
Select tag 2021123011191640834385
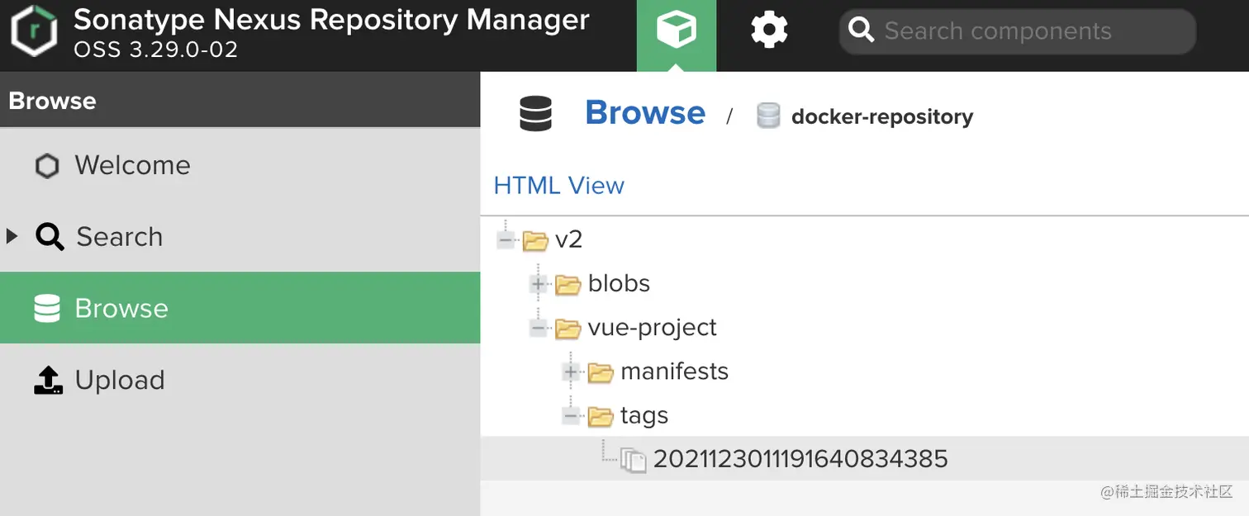[x=864, y=458]
